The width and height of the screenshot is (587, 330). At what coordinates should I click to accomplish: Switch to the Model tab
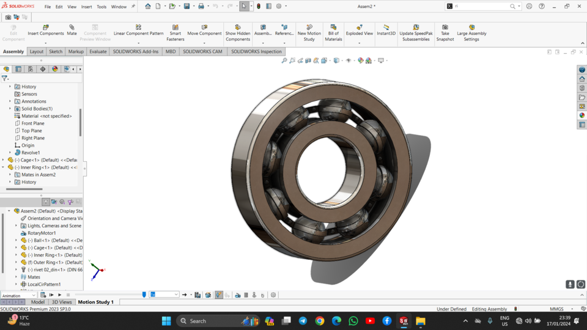point(37,302)
